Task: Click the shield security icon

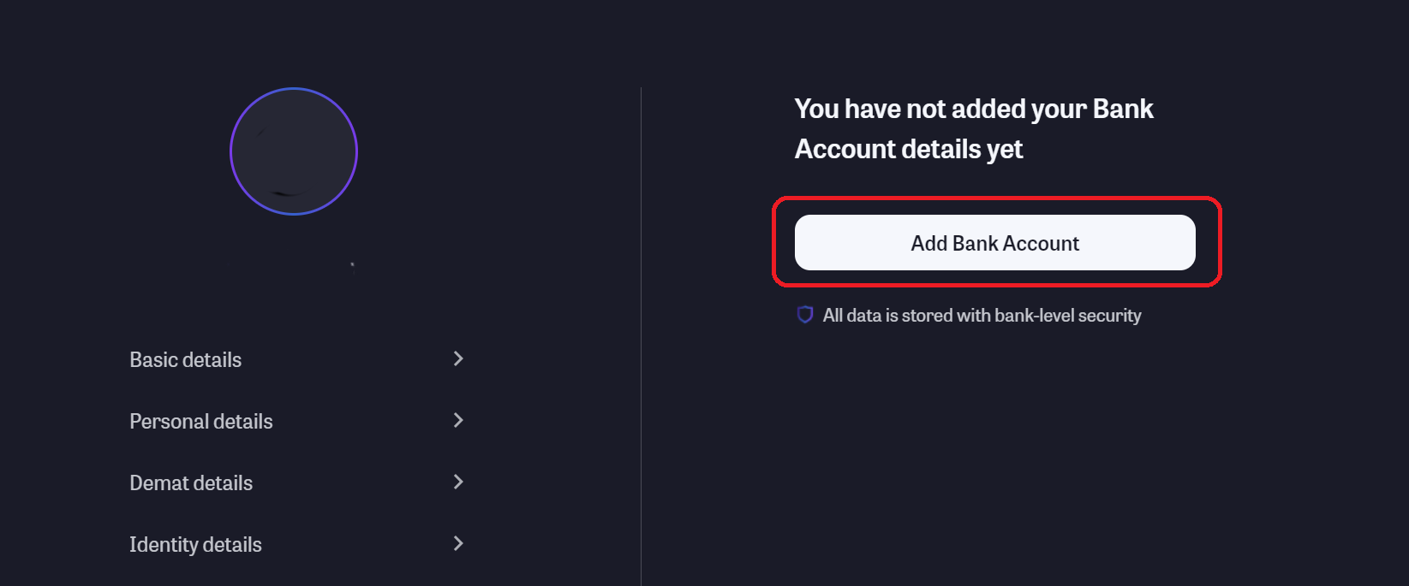Action: 804,315
